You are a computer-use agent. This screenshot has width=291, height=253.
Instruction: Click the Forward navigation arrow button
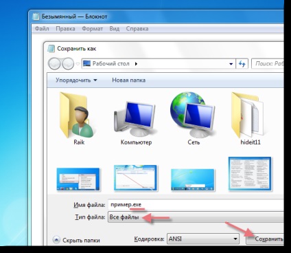(x=68, y=64)
